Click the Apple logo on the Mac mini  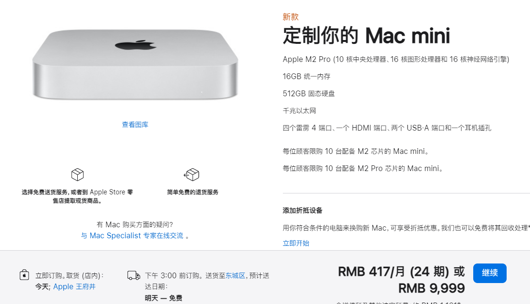click(135, 45)
